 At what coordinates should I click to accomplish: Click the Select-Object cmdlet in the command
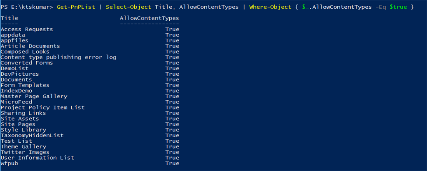[124, 7]
